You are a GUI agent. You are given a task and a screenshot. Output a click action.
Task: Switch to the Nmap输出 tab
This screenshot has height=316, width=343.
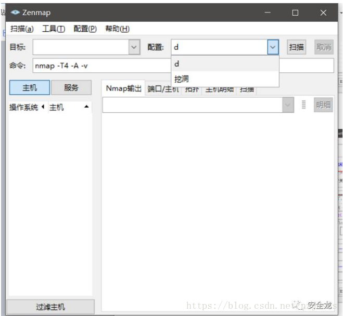click(x=123, y=88)
